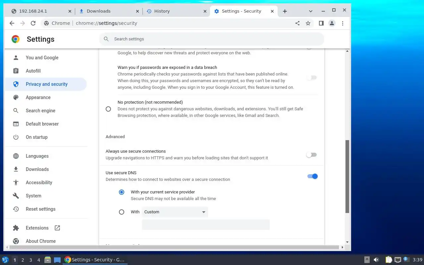Close the Settings - Security tab
The image size is (424, 265).
pos(272,11)
